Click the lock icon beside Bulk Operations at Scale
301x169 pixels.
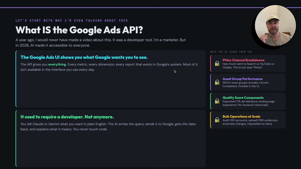point(217,120)
